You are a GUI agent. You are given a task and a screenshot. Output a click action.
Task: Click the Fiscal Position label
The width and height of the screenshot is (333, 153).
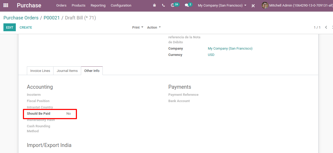tap(38, 101)
